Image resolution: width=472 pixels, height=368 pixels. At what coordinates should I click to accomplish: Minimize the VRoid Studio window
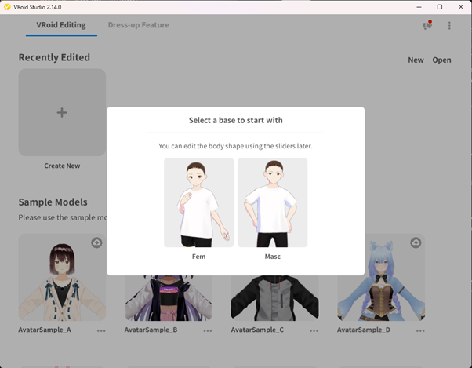419,7
